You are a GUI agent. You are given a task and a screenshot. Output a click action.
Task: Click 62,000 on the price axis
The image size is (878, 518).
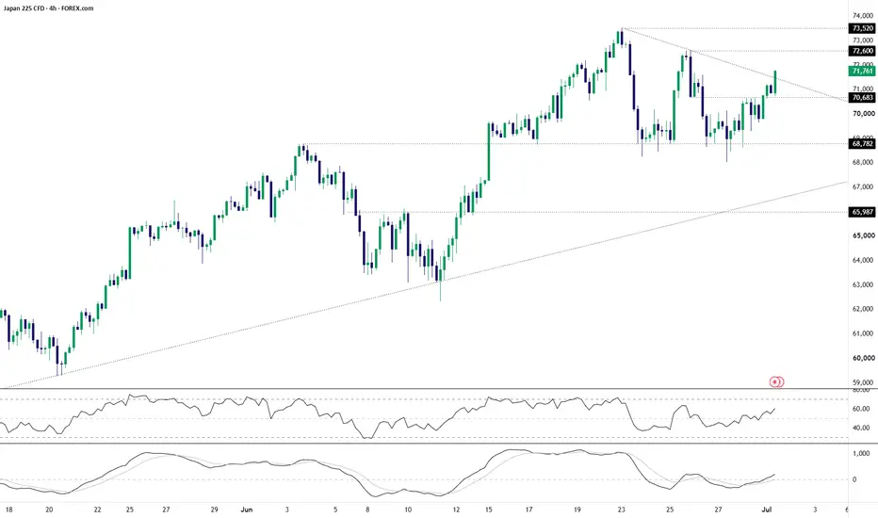click(863, 309)
